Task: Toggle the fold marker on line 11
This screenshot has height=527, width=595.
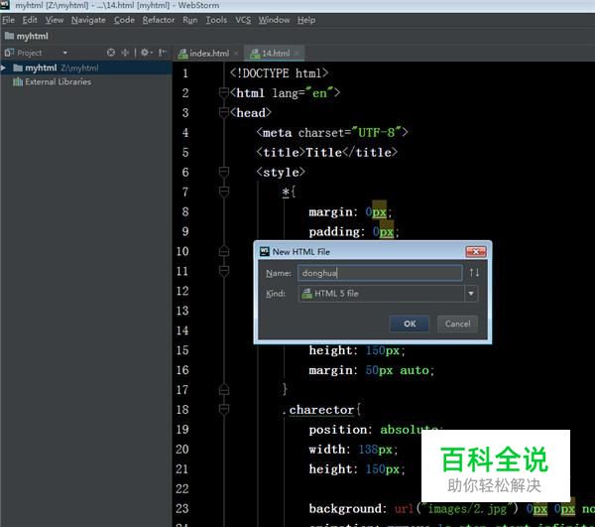Action: pos(224,271)
